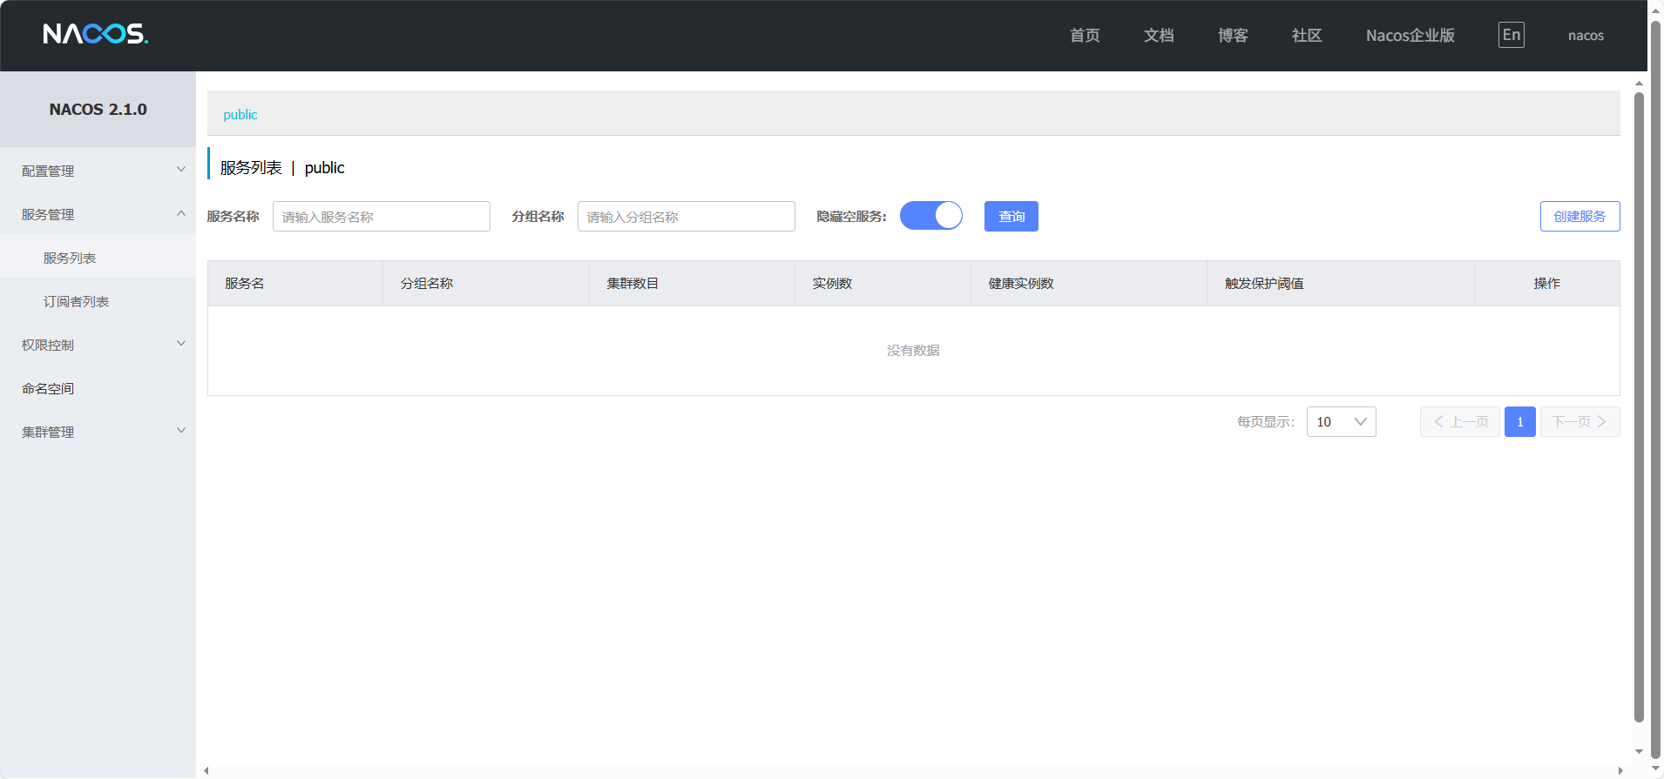Click the 创建服务 button

click(1580, 217)
